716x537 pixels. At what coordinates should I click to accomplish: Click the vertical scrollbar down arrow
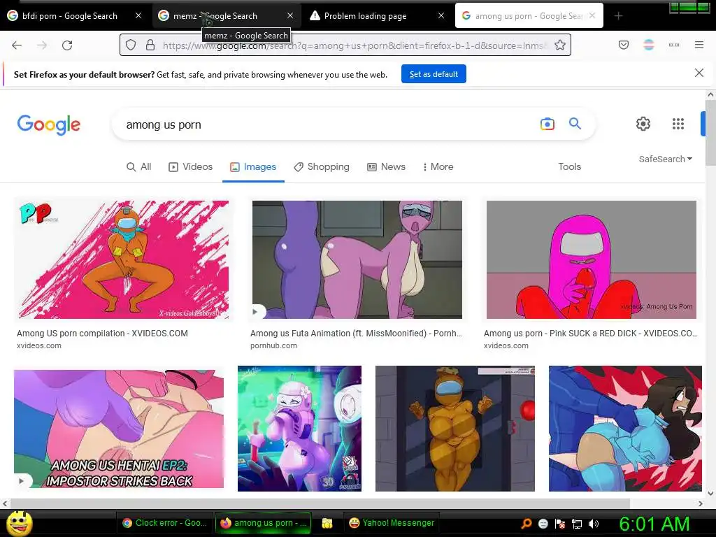(x=710, y=493)
